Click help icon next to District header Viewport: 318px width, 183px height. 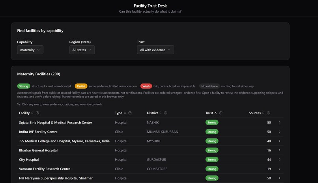(165, 113)
